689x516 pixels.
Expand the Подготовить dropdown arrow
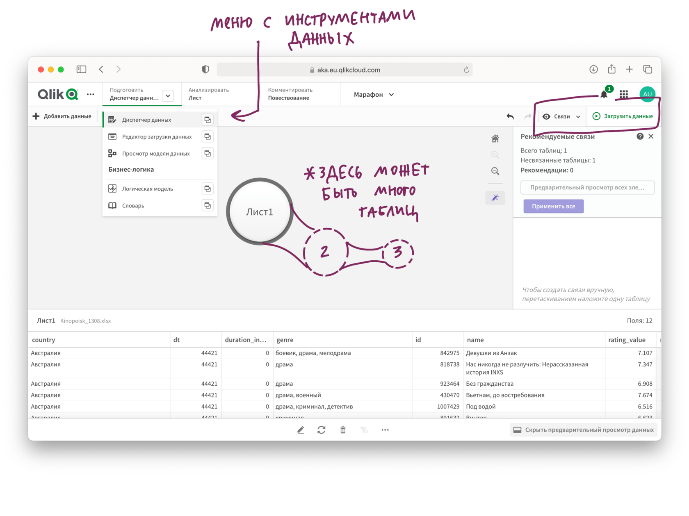point(168,96)
